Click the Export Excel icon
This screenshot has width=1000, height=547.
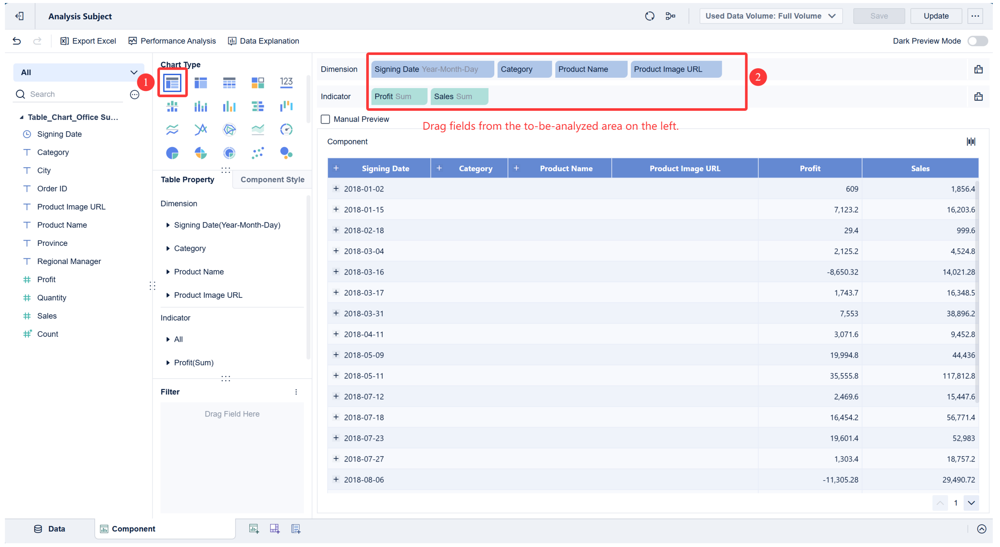(64, 41)
